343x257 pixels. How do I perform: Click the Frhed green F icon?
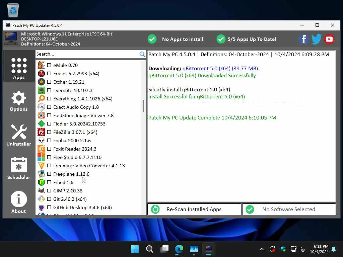41,182
